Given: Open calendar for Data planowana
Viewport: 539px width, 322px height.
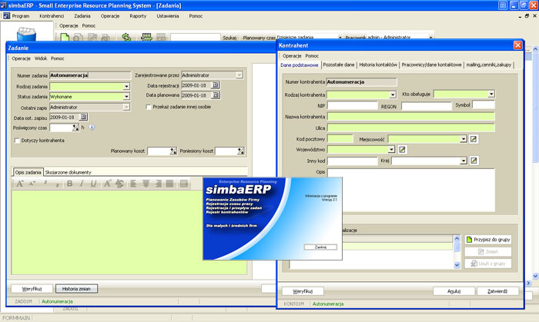Looking at the screenshot, I should 216,95.
